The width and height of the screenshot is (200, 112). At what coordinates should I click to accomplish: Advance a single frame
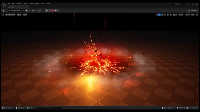click(50, 11)
